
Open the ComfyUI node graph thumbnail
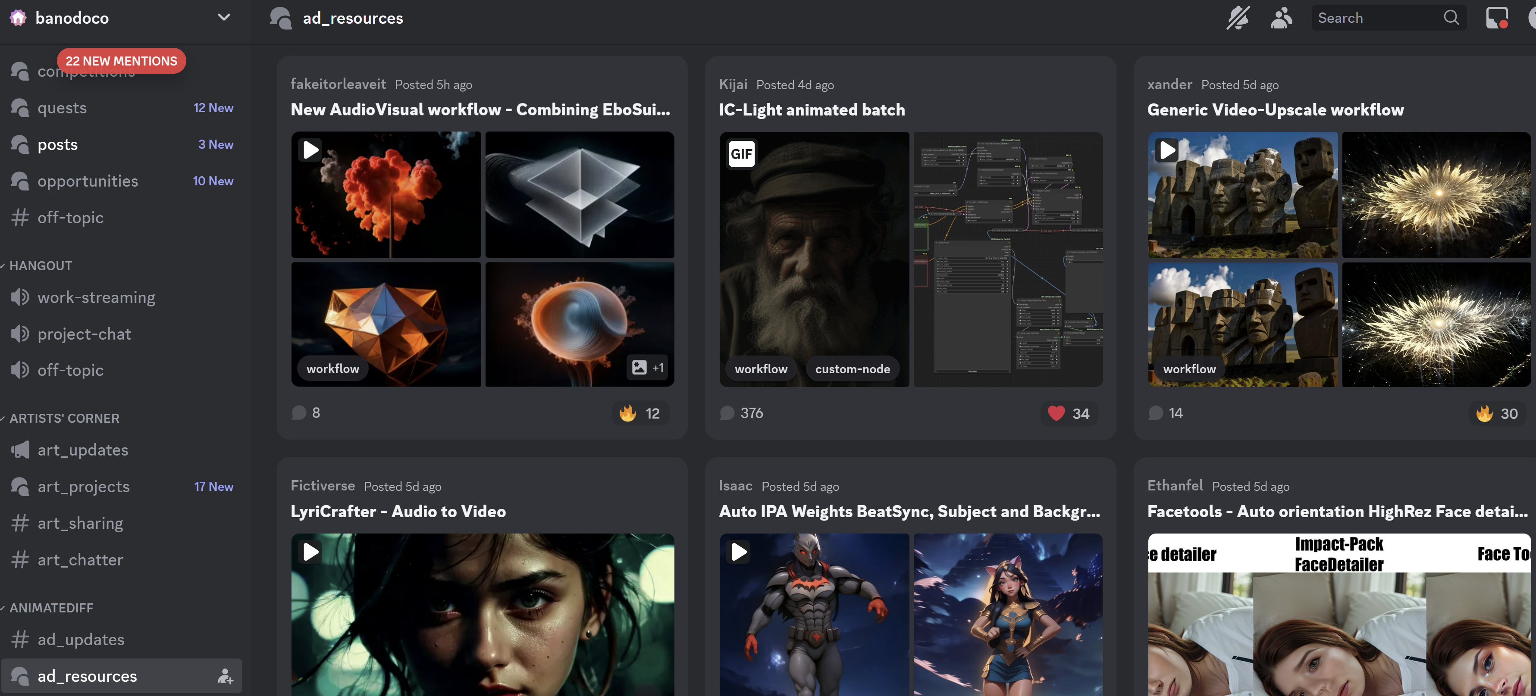coord(1008,259)
